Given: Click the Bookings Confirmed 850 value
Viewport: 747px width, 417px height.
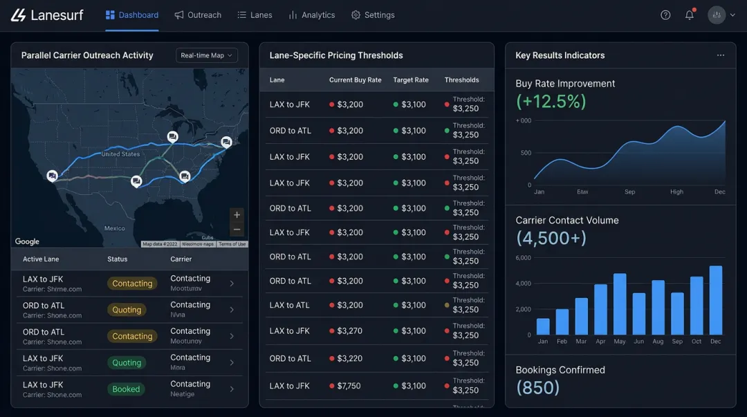Looking at the screenshot, I should point(538,388).
